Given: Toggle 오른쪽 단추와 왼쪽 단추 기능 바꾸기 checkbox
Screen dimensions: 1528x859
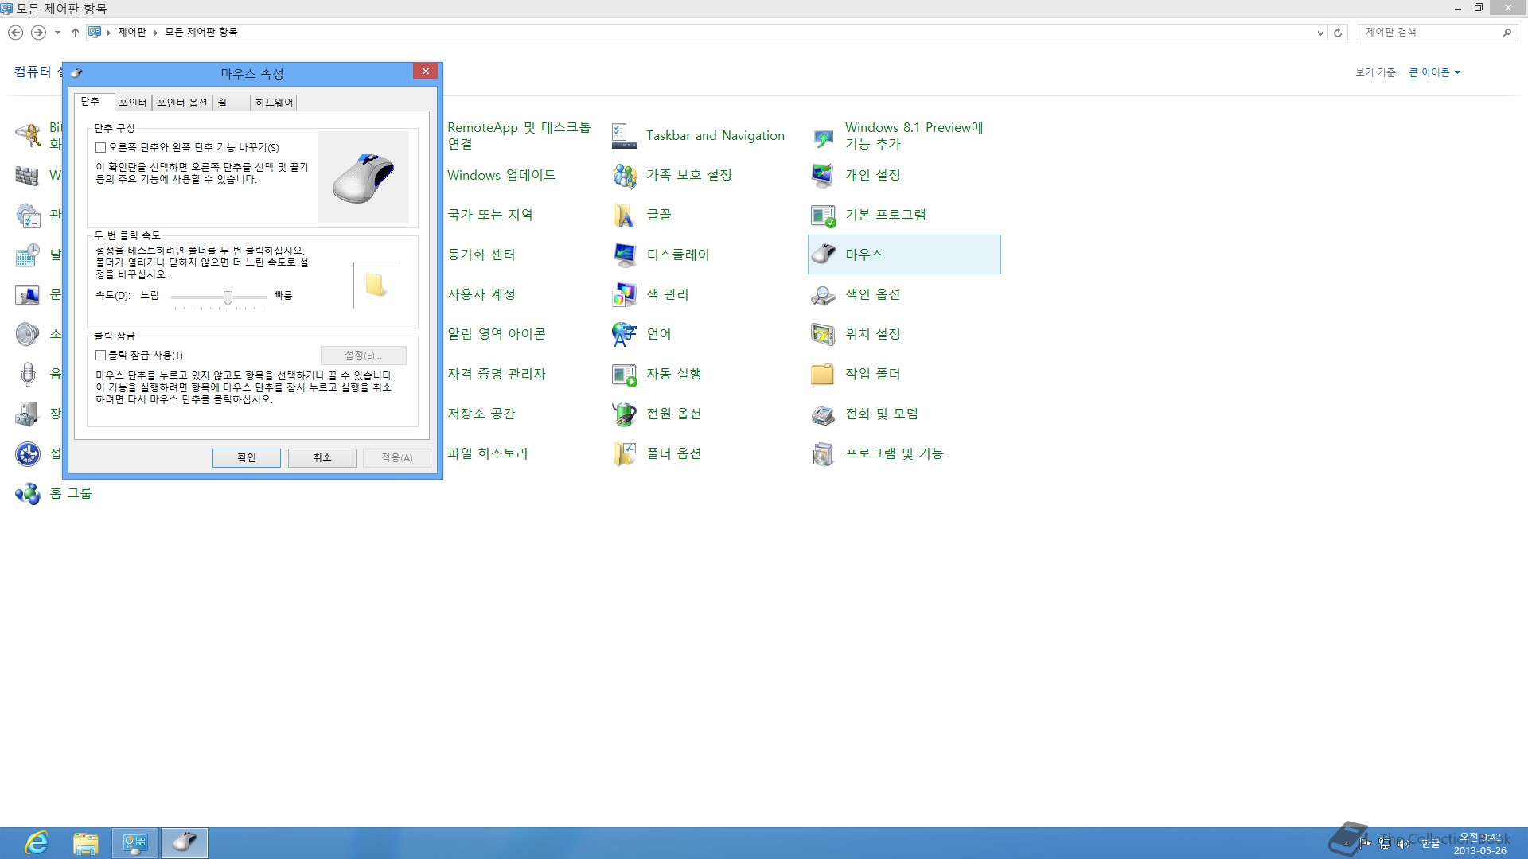Looking at the screenshot, I should 101,147.
